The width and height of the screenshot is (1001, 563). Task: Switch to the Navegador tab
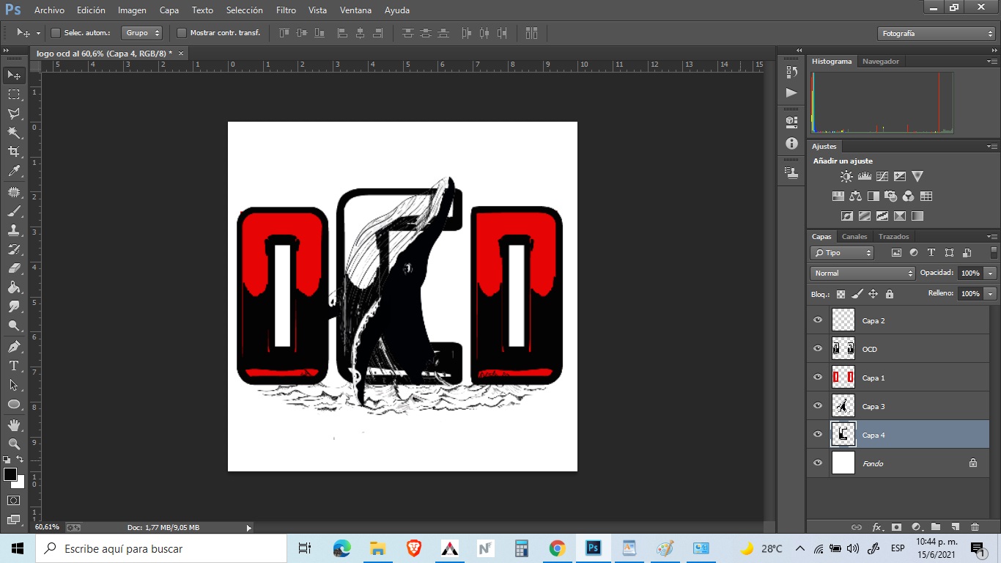click(880, 62)
